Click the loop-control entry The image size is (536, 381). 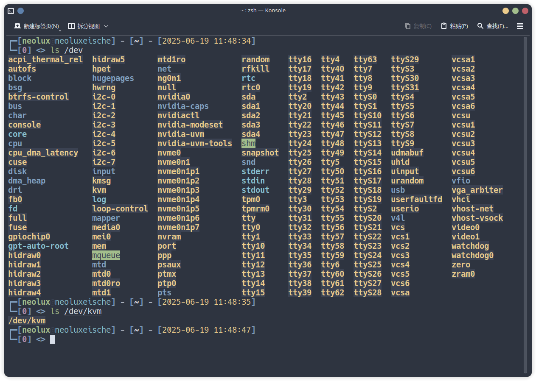pos(120,209)
